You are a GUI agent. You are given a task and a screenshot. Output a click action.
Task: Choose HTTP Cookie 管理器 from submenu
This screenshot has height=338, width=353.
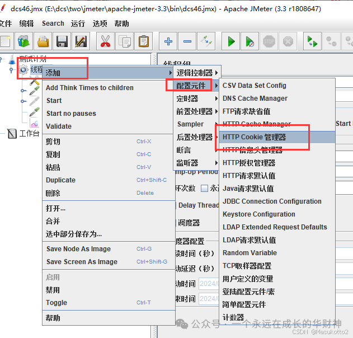coord(277,137)
